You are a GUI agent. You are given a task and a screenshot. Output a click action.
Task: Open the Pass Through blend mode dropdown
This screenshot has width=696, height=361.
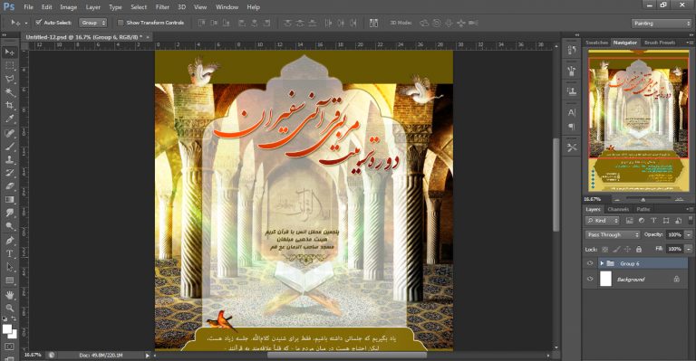pos(613,234)
